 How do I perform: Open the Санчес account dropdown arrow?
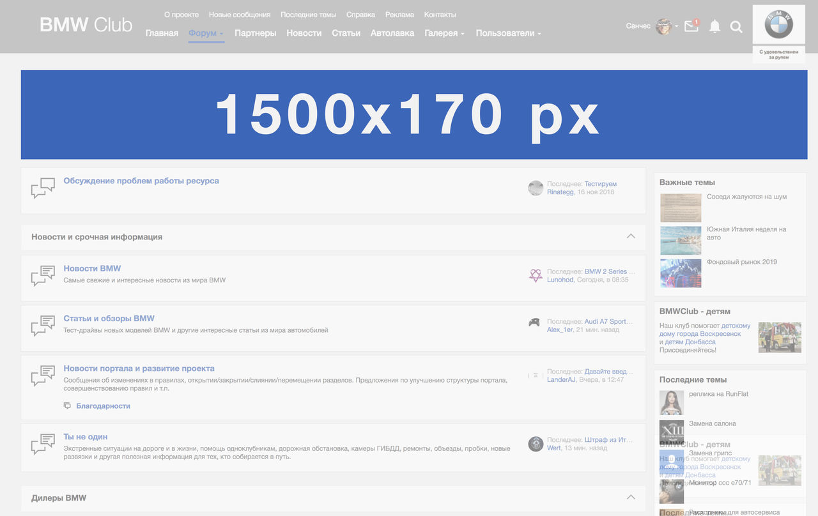[x=676, y=27]
